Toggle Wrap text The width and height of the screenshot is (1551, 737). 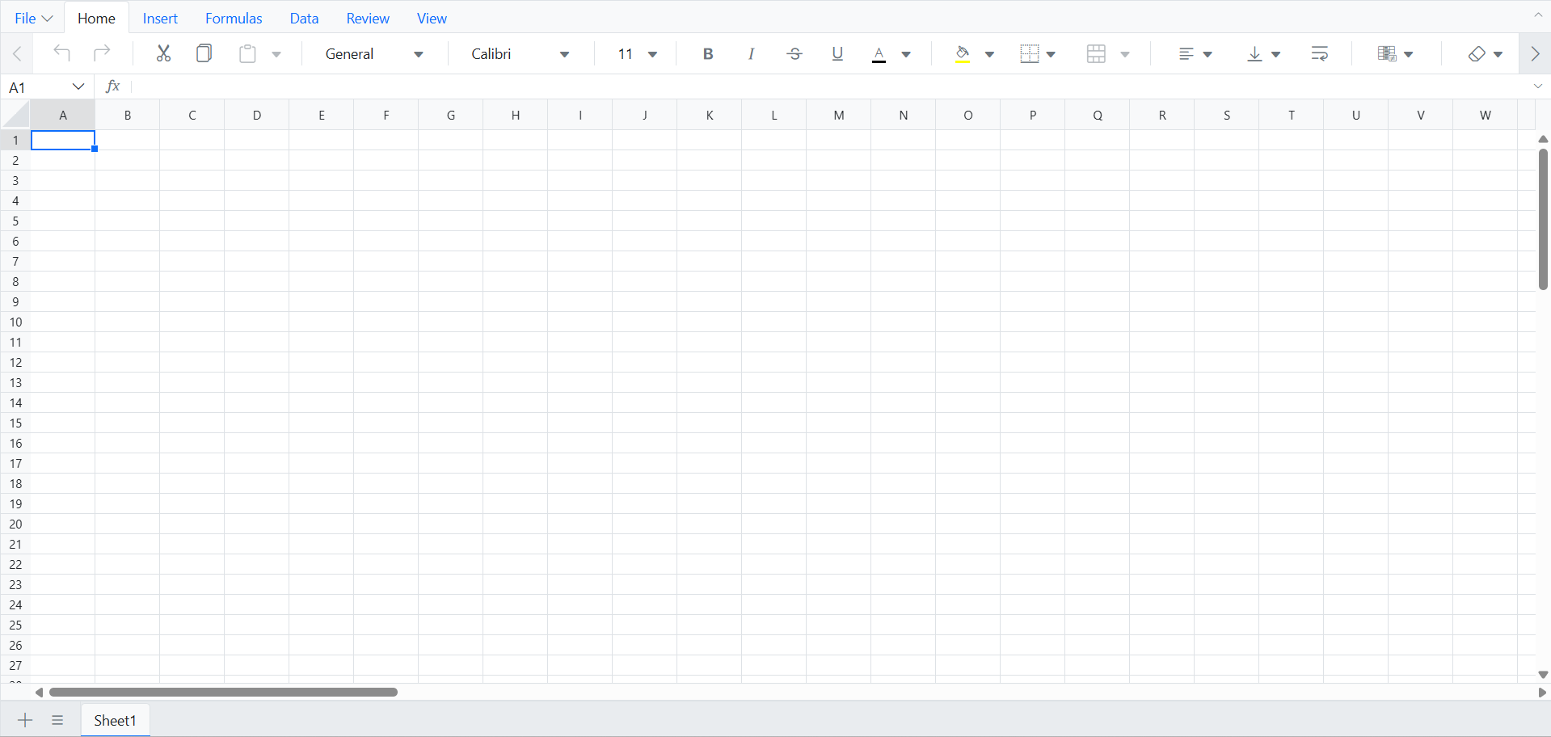[x=1319, y=53]
